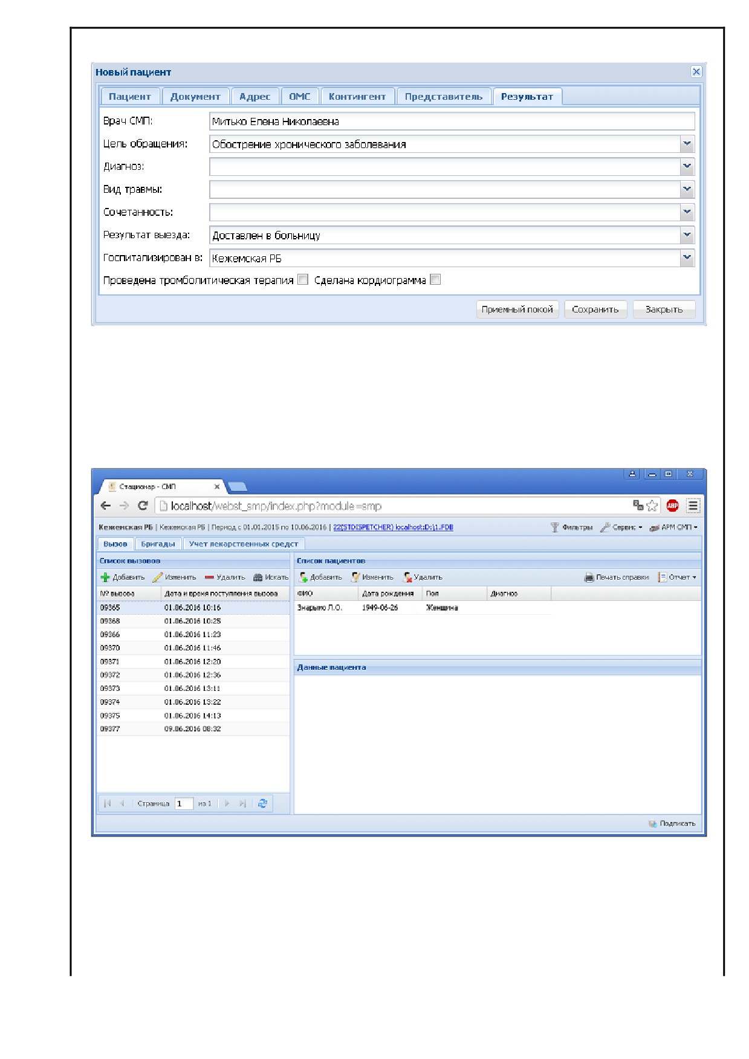This screenshot has height=1059, width=749.
Task: Expand the Вид травмы dropdown
Action: pos(687,190)
